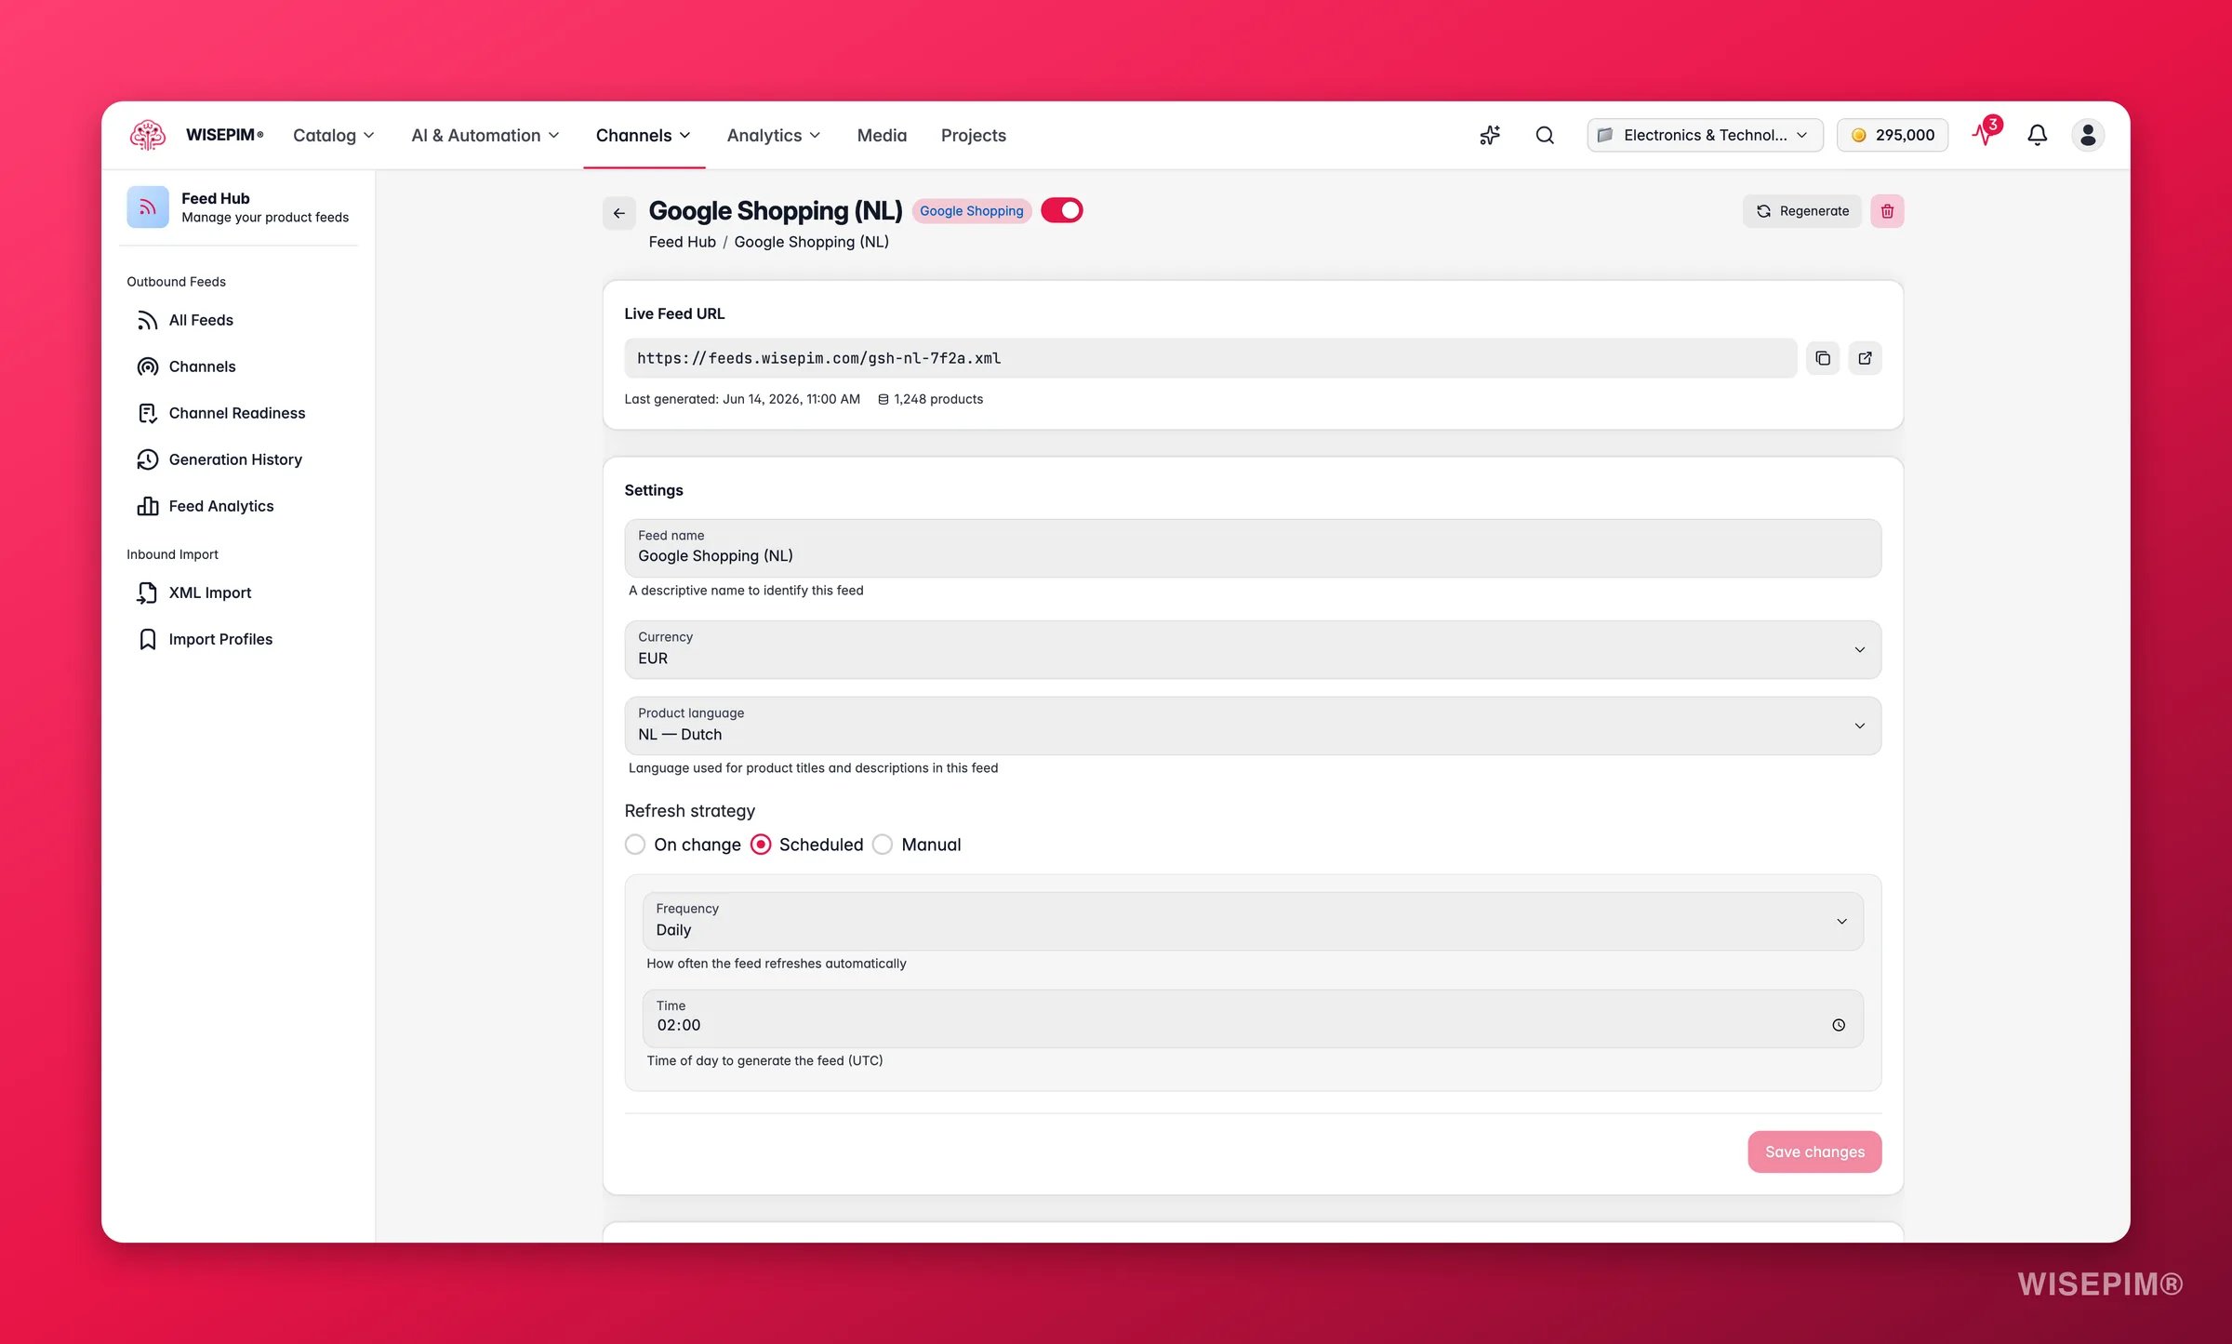Image resolution: width=2232 pixels, height=1344 pixels.
Task: Click the 'Last generated: Jun 14, 2026, 11:00 AM' text
Action: [742, 399]
